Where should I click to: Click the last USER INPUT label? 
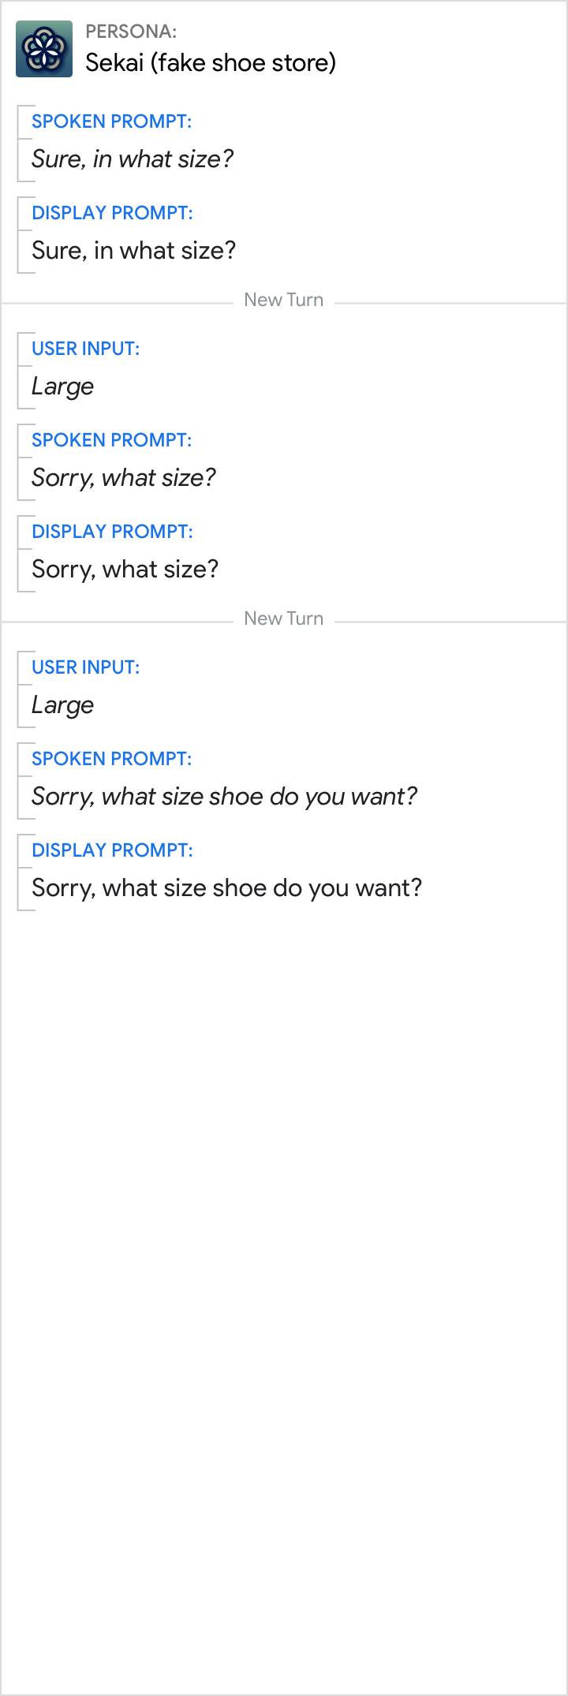pos(85,667)
